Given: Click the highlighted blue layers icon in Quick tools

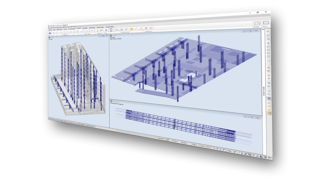Looking at the screenshot, I should tap(269, 98).
